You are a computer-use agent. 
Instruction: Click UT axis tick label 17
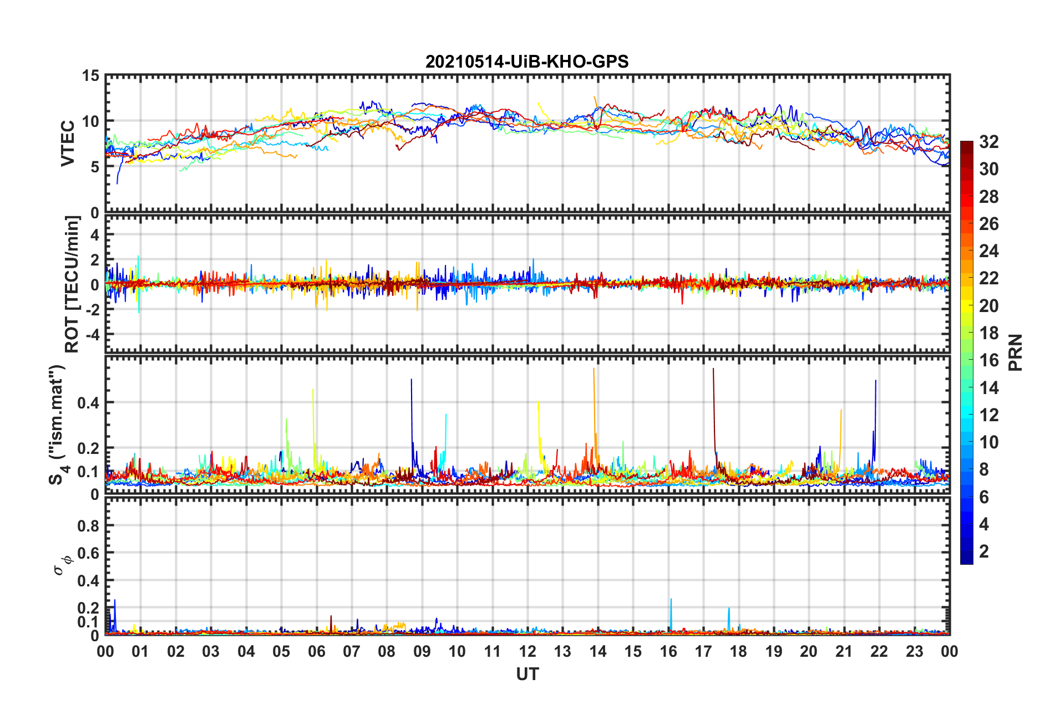[x=703, y=651]
